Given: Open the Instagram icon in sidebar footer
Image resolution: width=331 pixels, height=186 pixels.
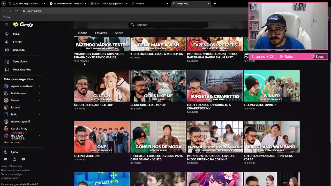Looking at the screenshot, I should 14,159.
